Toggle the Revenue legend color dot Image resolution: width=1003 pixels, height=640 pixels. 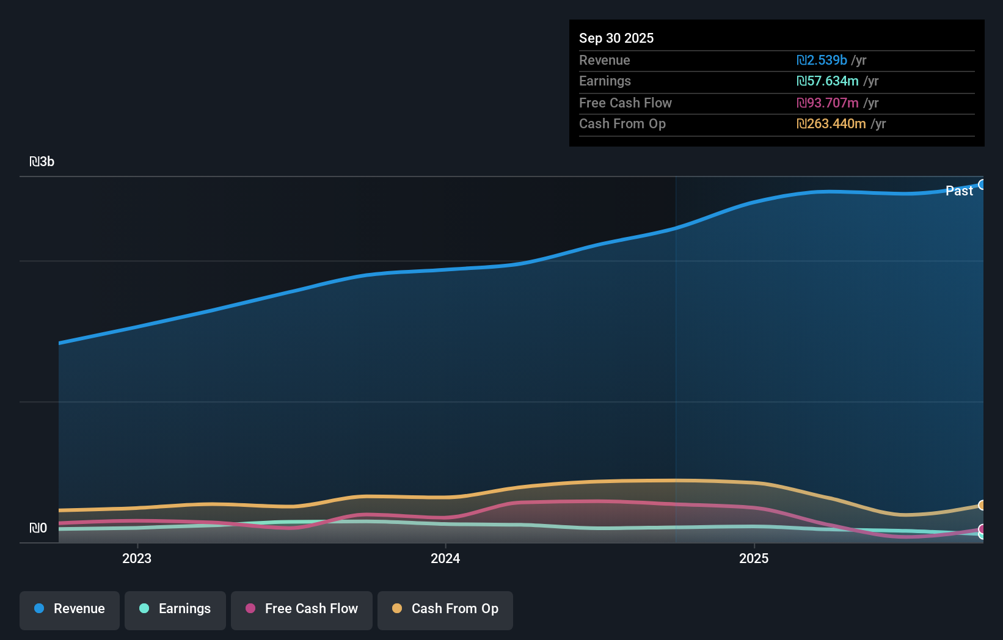click(x=38, y=608)
